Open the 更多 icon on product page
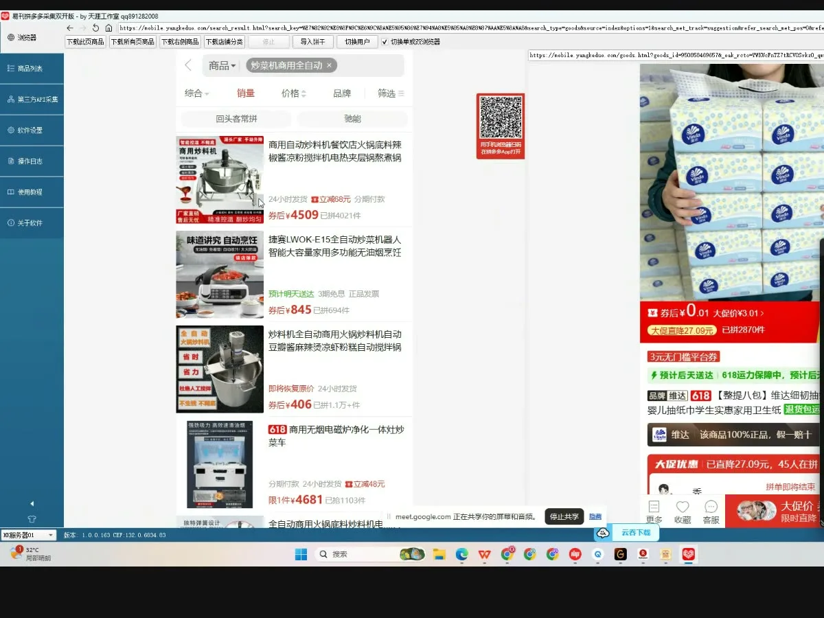 pyautogui.click(x=654, y=512)
